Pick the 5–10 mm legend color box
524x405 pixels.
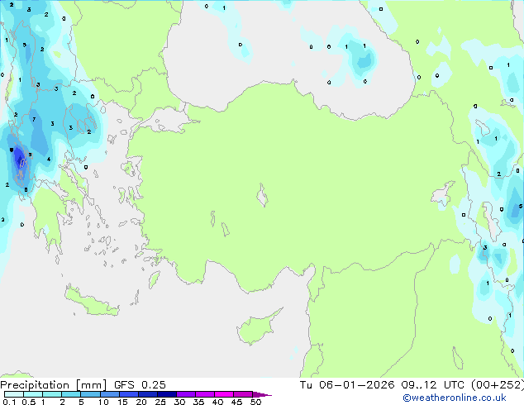pos(91,394)
